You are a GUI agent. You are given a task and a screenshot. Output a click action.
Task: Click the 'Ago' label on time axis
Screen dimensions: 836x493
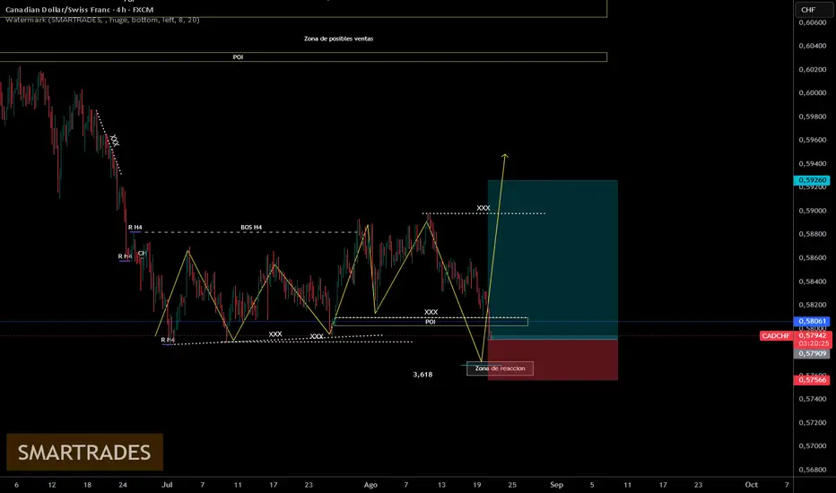[x=370, y=485]
